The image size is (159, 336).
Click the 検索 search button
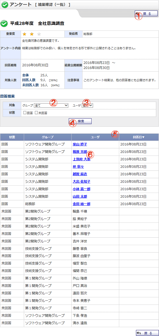coord(80,121)
